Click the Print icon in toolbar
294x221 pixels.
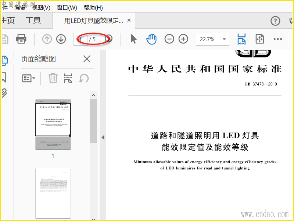[21, 39]
